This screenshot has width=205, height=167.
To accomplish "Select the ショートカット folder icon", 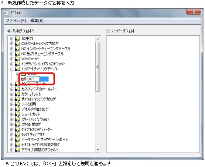I will (17, 114).
